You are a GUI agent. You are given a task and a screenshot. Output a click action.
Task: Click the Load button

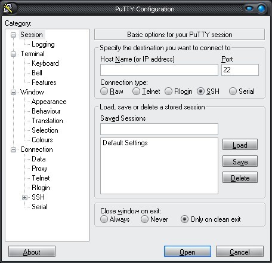[240, 145]
